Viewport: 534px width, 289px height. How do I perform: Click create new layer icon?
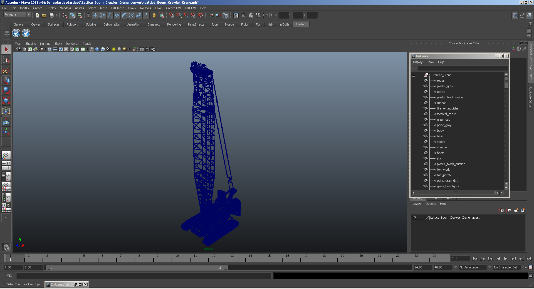click(516, 210)
